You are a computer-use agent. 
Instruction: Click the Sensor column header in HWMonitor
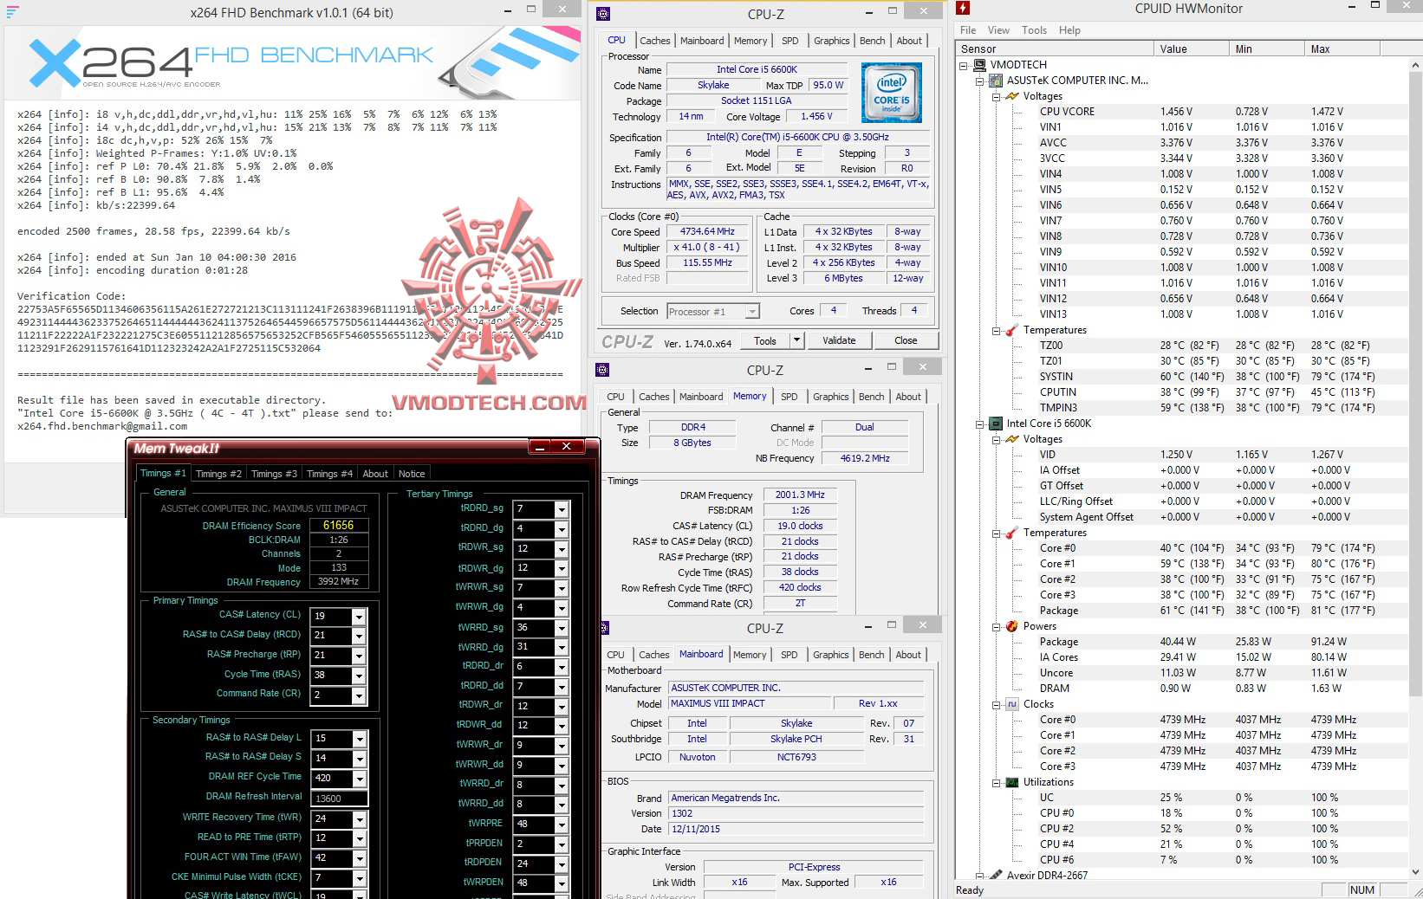click(1055, 49)
